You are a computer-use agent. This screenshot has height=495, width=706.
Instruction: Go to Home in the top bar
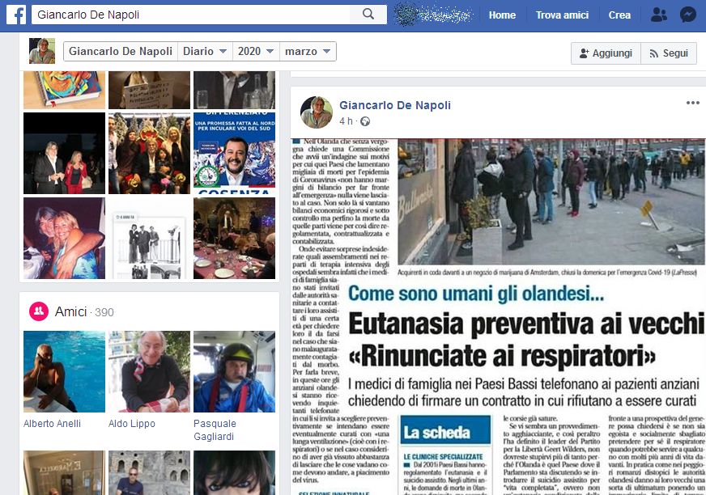point(502,15)
